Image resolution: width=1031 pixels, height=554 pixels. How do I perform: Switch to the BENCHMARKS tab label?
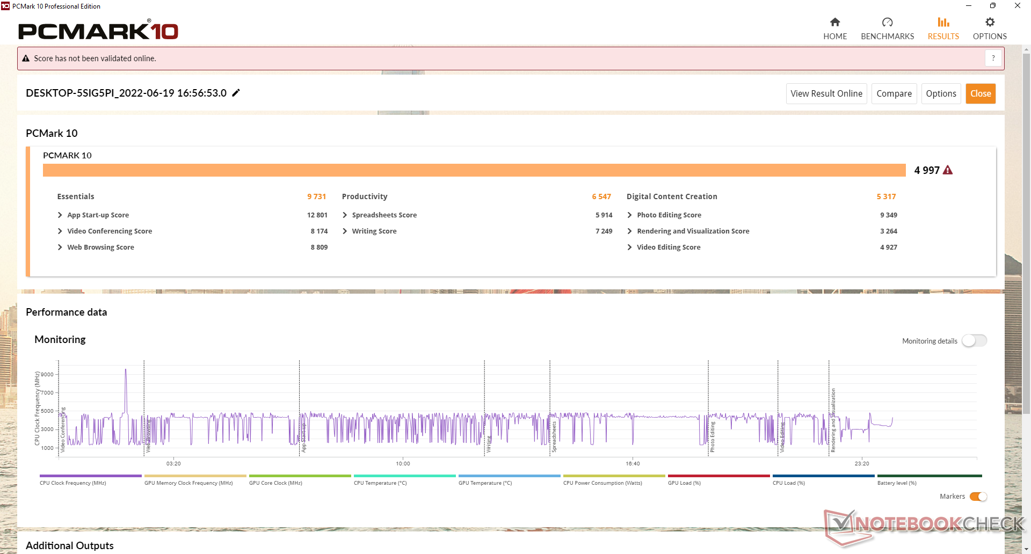pyautogui.click(x=887, y=37)
